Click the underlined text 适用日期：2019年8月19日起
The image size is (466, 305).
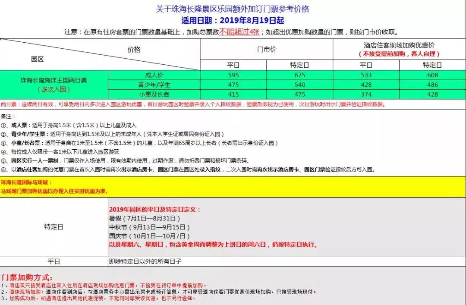point(233,21)
